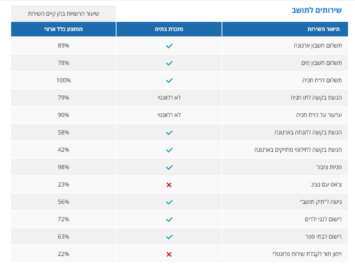
Task: Click the שירותים לתושב heading
Action: 316,10
